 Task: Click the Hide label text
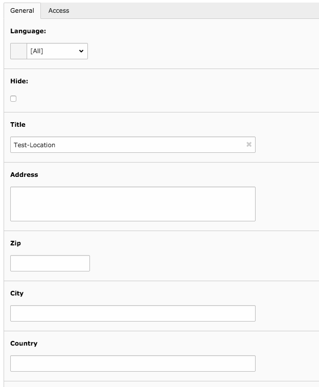click(x=19, y=81)
